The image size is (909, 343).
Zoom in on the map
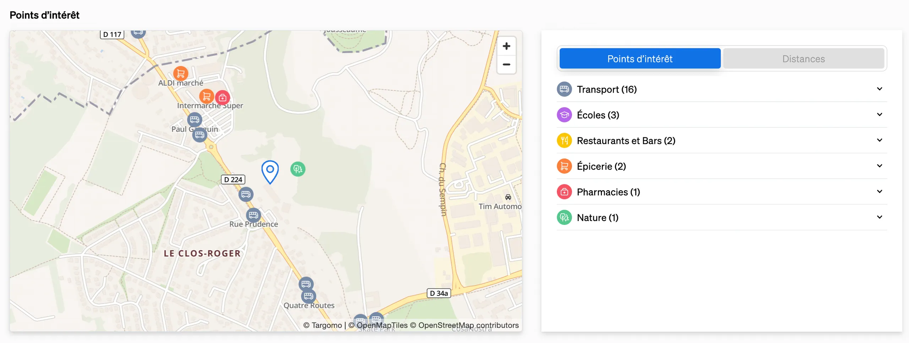tap(506, 46)
